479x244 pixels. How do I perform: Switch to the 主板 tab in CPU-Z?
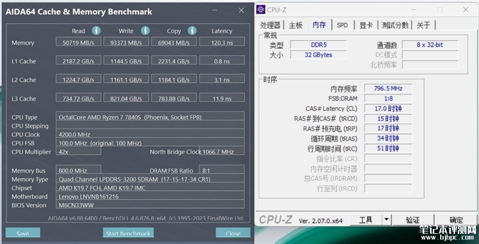(x=296, y=25)
